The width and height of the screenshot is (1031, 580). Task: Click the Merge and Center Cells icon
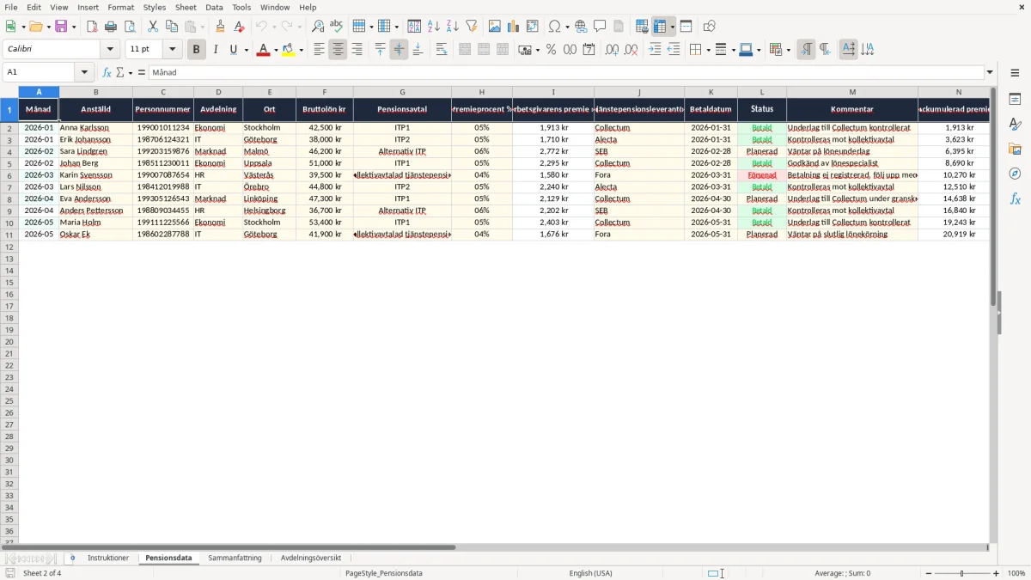coord(465,50)
